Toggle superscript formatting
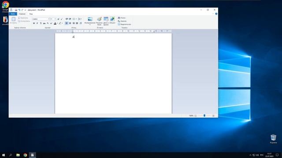 point(51,23)
